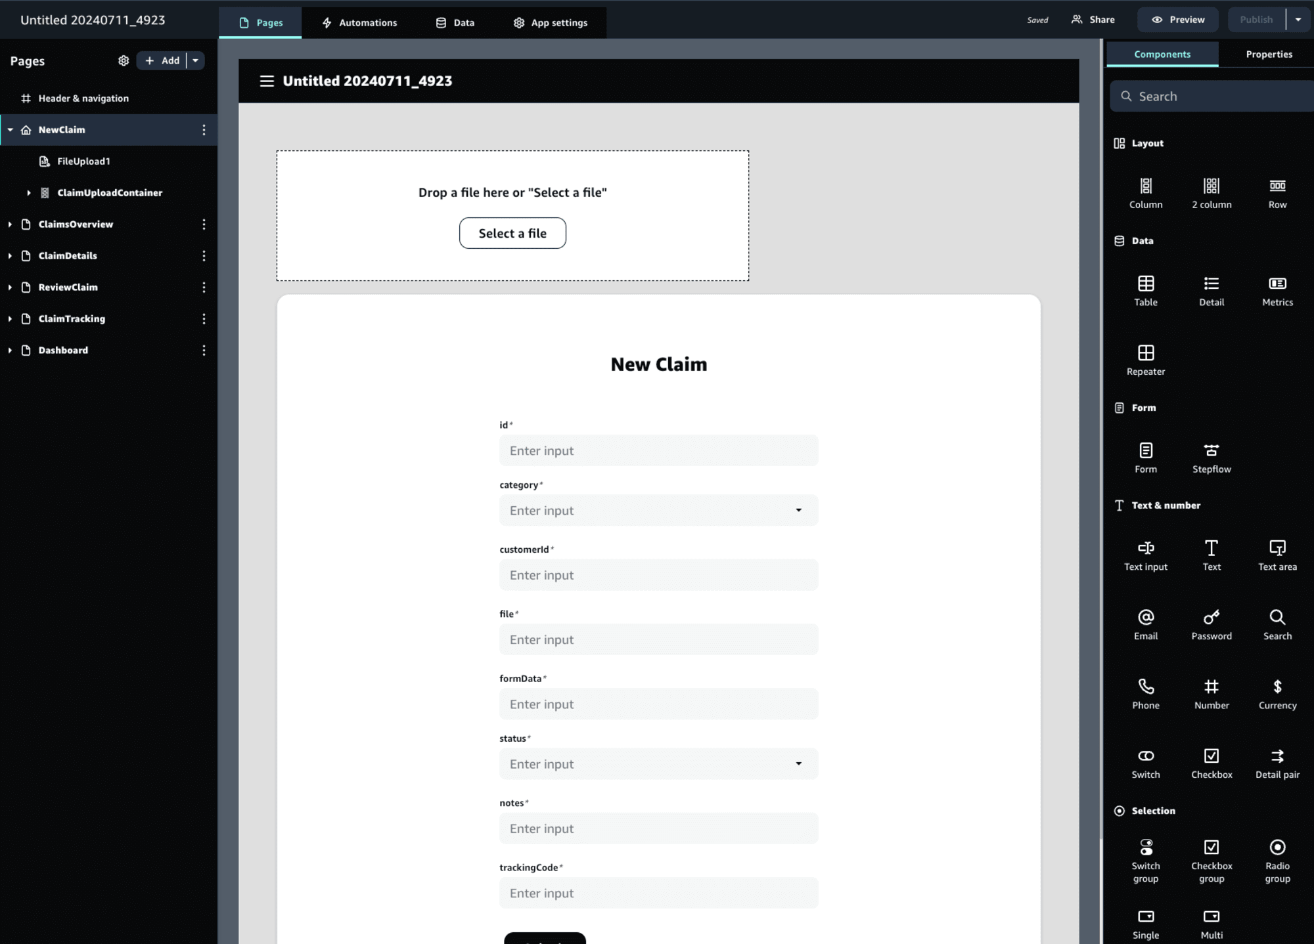1314x944 pixels.
Task: Click the Share button
Action: 1093,20
